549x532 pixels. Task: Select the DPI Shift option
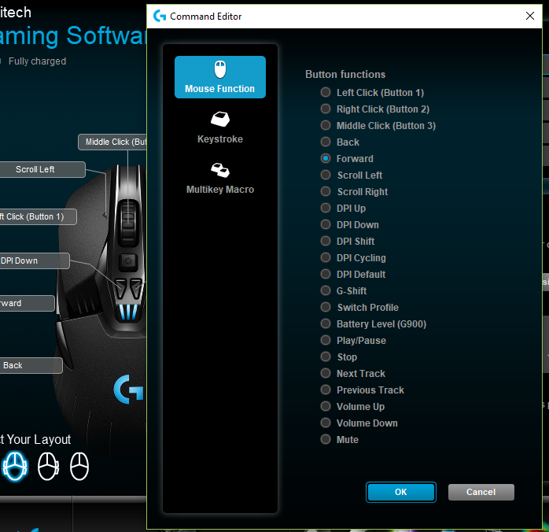tap(326, 241)
